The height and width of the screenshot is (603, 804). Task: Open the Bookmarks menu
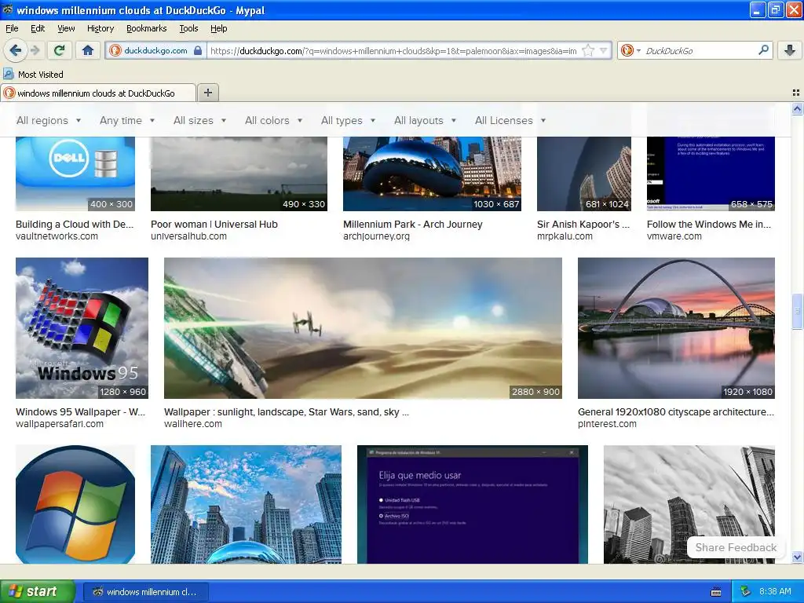coord(147,28)
